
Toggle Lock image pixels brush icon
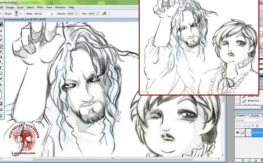pos(249,125)
